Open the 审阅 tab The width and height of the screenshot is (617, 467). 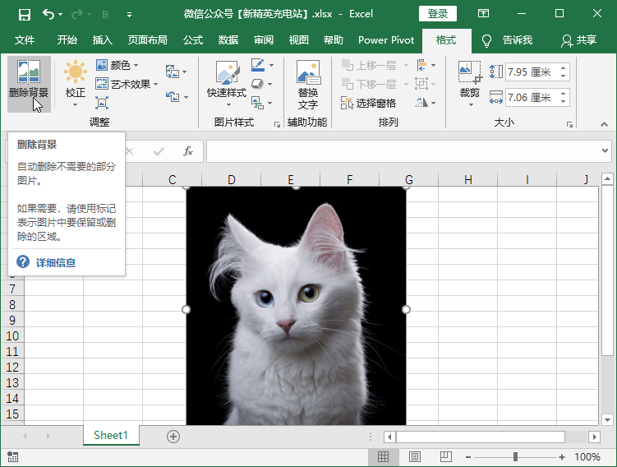(263, 39)
